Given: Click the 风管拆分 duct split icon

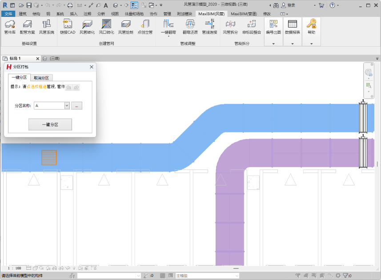Looking at the screenshot, I should (230, 27).
